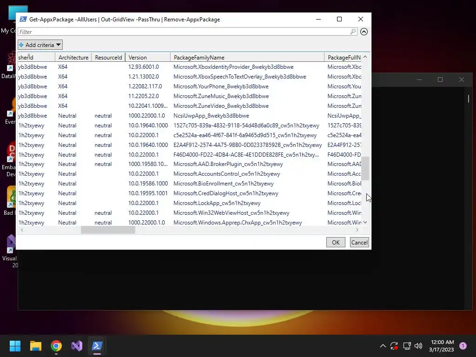The height and width of the screenshot is (357, 476).
Task: Click version 10.0.19586.1000 cell
Action: 148,183
